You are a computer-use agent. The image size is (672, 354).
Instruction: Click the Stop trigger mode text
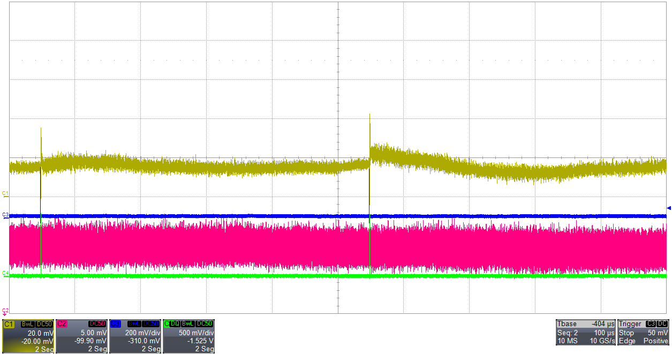pos(626,333)
